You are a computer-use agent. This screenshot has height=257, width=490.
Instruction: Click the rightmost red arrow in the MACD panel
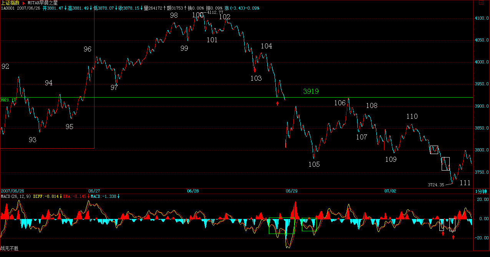click(454, 237)
